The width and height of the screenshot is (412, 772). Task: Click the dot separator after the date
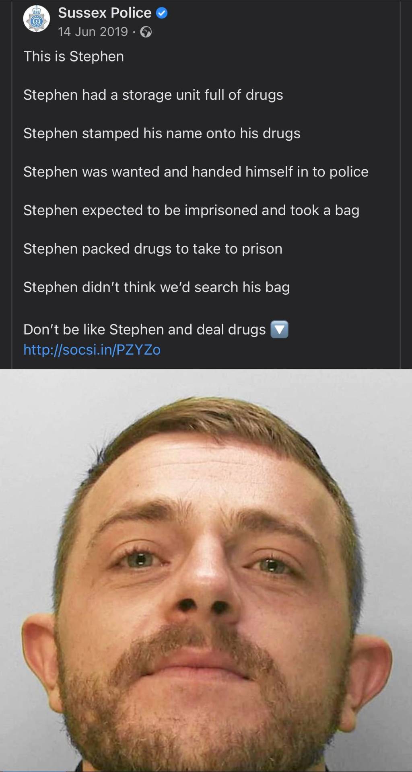click(134, 32)
